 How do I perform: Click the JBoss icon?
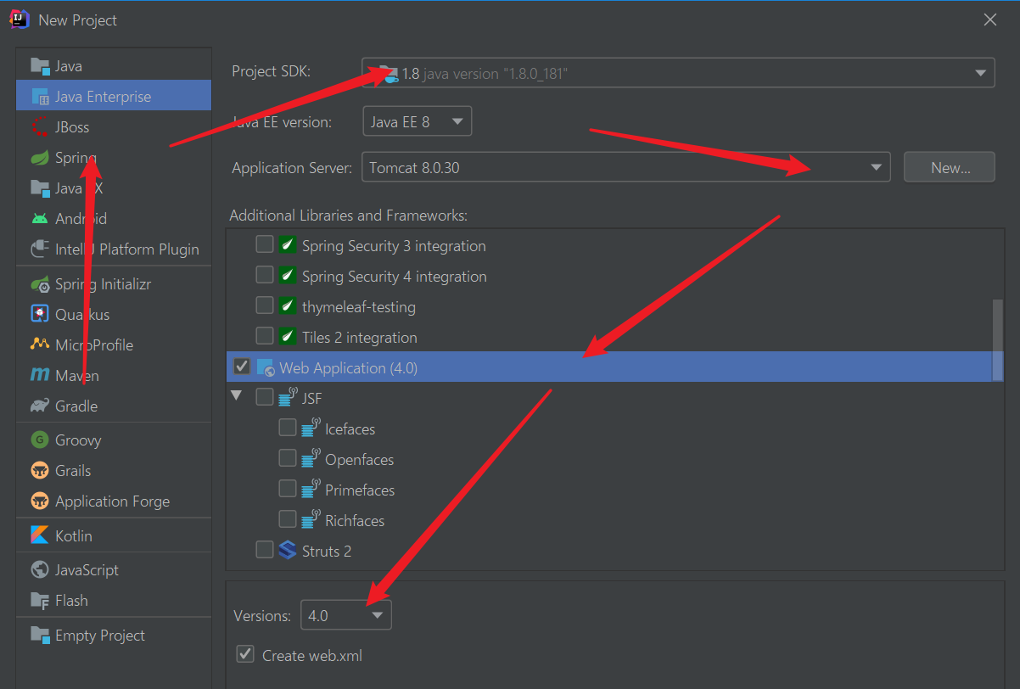point(40,126)
